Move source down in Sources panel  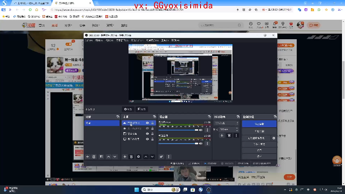coord(152,156)
